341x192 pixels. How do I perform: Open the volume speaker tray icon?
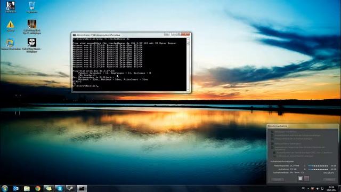pyautogui.click(x=318, y=188)
